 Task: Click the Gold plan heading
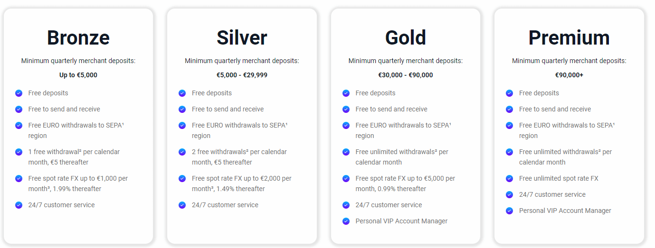click(x=406, y=38)
